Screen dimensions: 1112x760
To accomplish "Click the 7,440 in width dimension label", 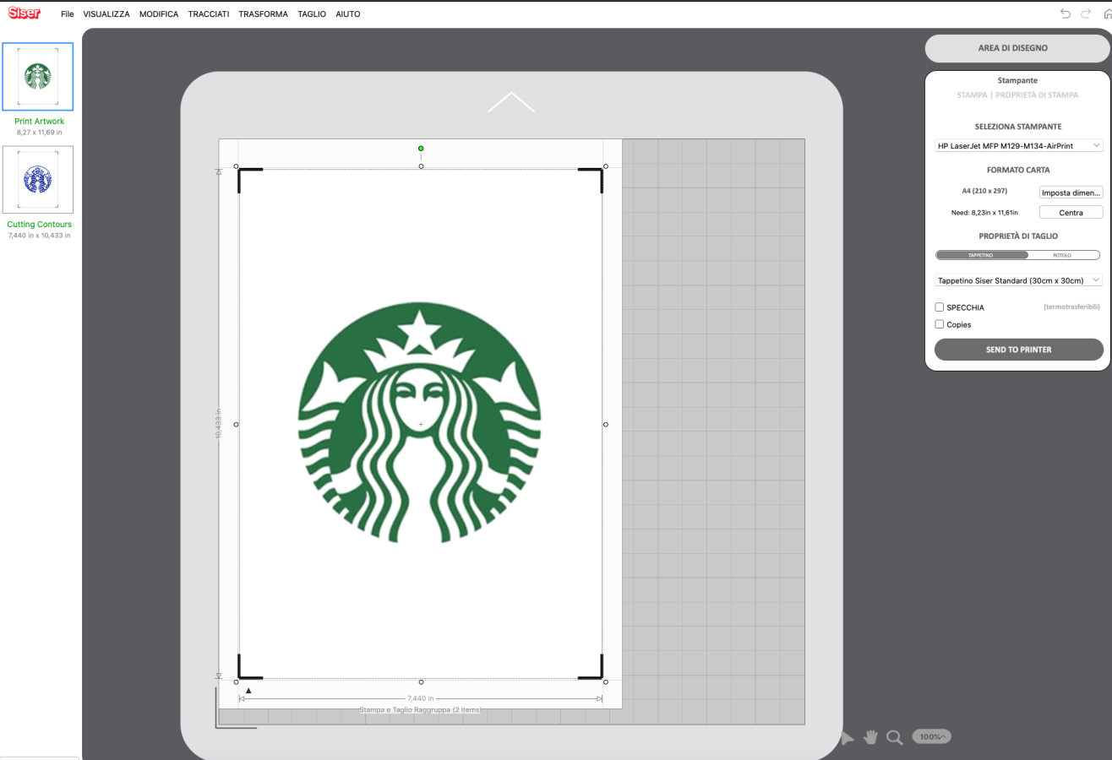I will 420,699.
